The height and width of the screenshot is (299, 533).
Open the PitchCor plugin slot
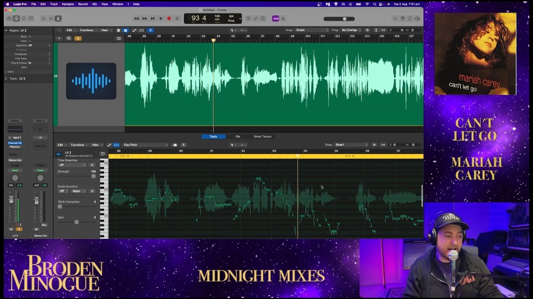tap(15, 147)
